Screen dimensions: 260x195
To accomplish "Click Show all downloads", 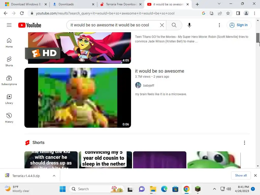I will [241, 175].
